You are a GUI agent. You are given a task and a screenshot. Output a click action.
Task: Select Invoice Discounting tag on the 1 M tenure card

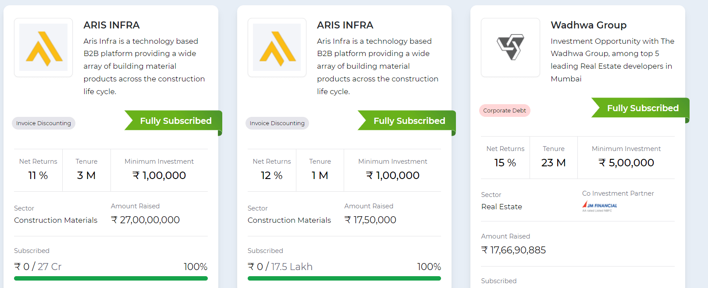[x=277, y=123]
